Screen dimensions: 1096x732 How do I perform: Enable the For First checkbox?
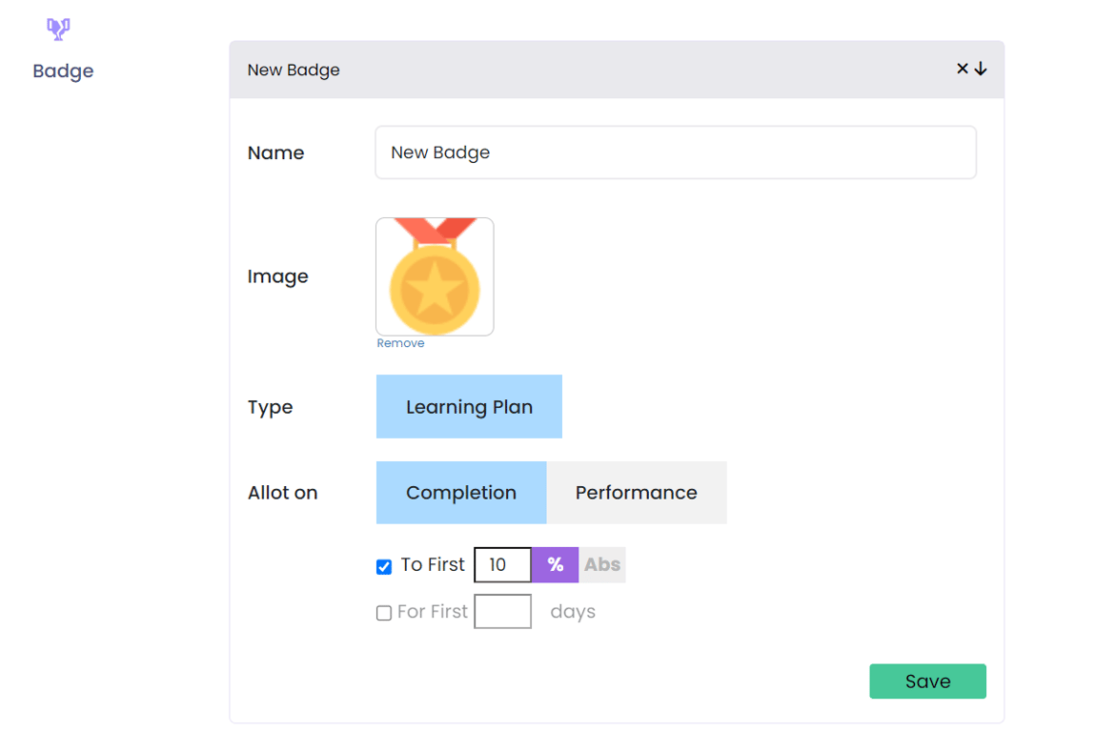pyautogui.click(x=384, y=613)
